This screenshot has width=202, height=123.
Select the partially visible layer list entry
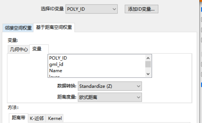tap(55, 76)
